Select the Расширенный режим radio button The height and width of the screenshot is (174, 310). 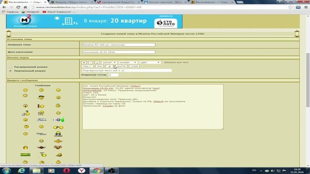click(x=11, y=67)
